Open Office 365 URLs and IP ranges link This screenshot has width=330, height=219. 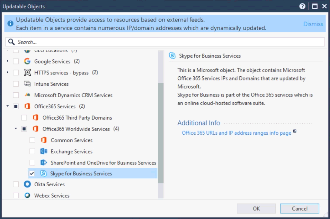pos(236,133)
